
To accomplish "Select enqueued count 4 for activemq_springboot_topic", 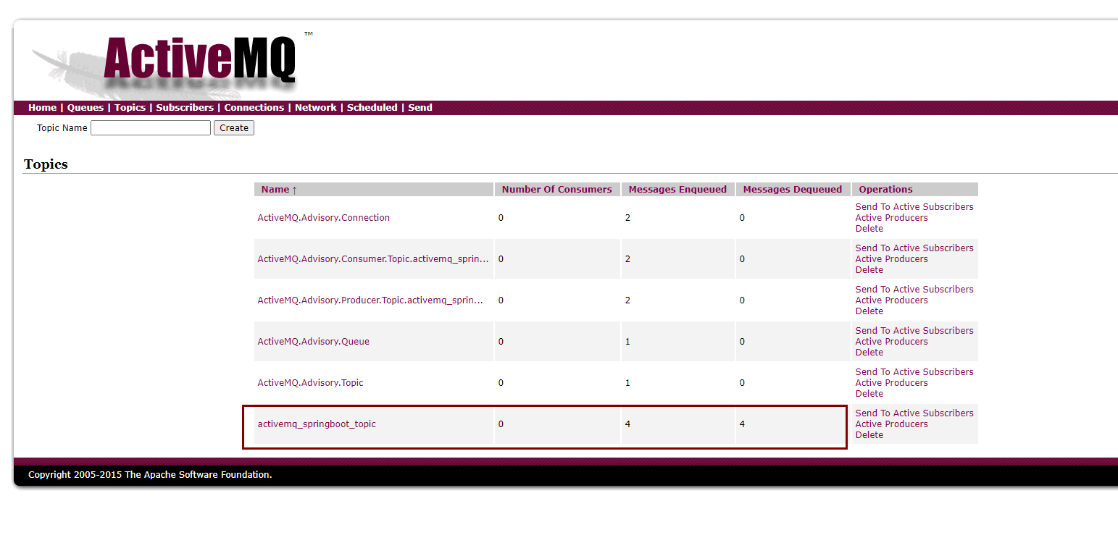I will pos(627,424).
